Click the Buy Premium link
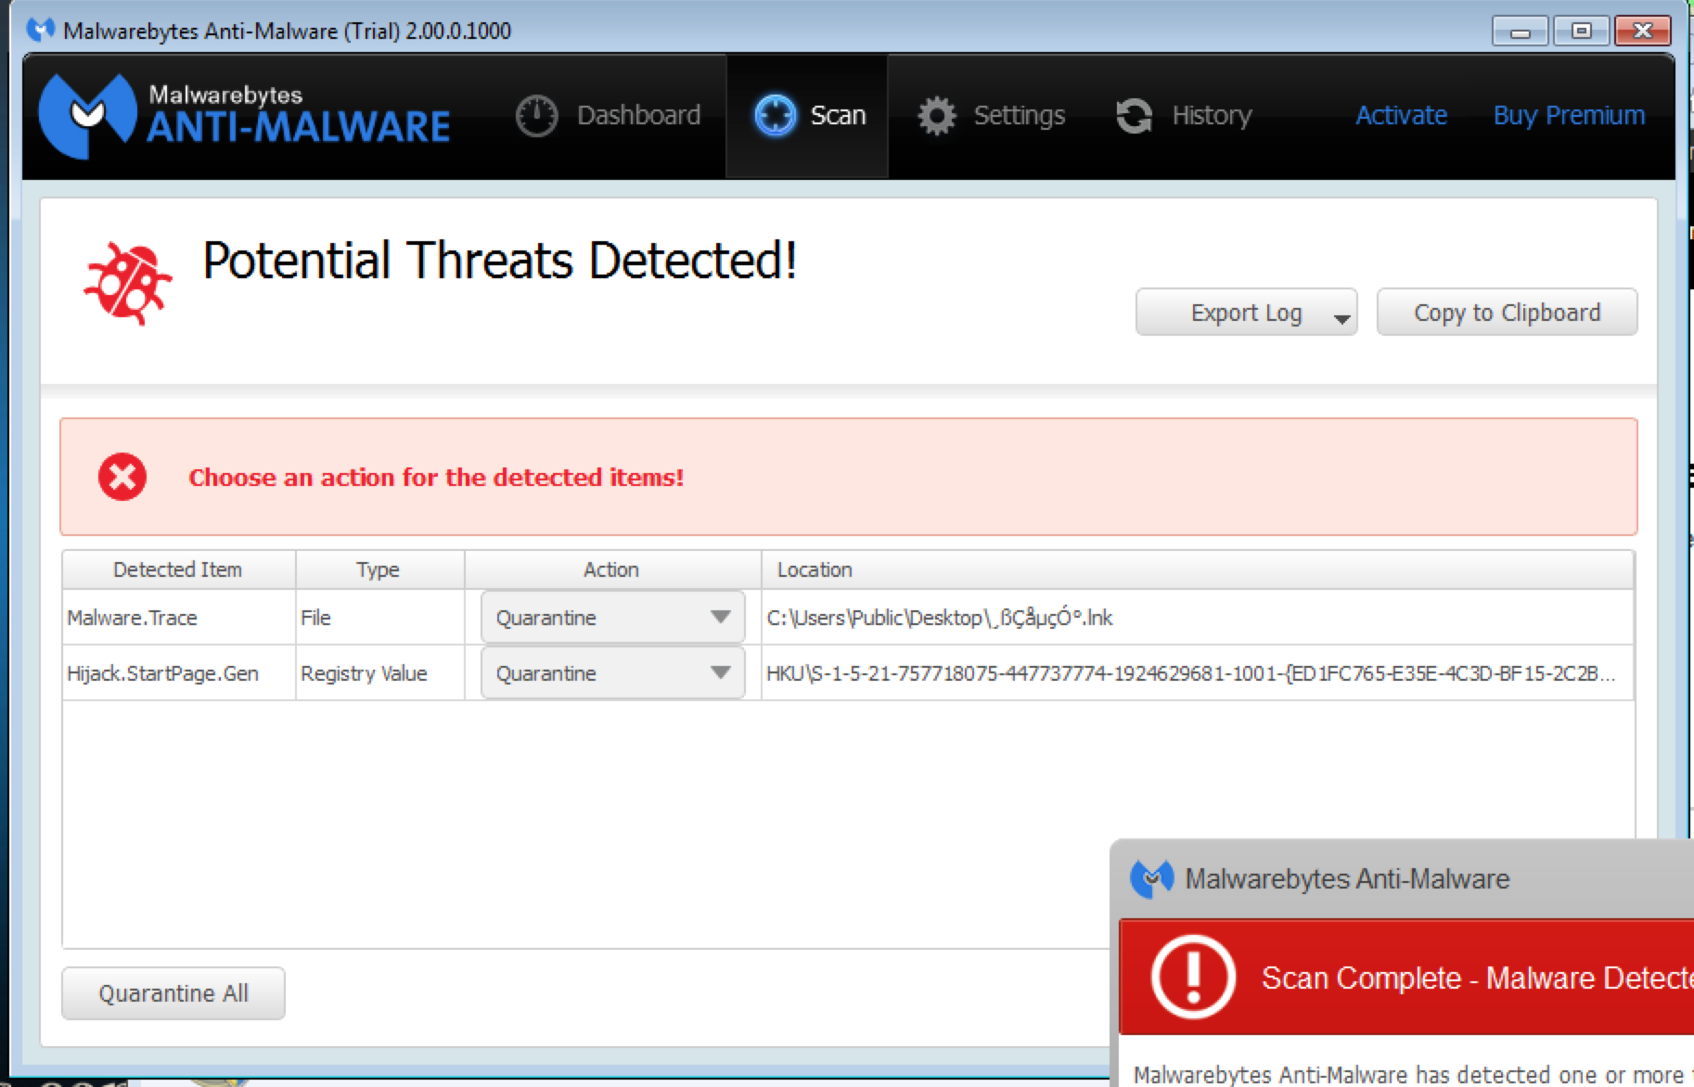 click(x=1569, y=115)
